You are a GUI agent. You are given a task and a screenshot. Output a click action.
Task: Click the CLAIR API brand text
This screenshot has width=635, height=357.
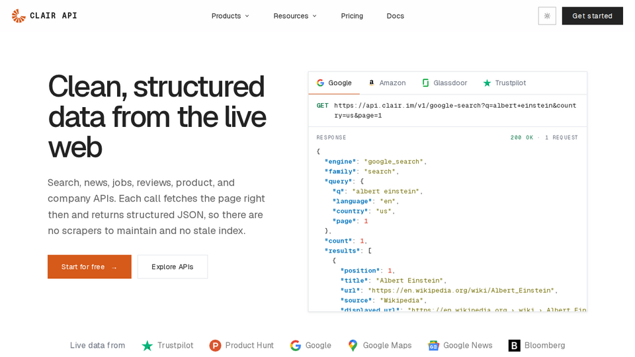[54, 16]
